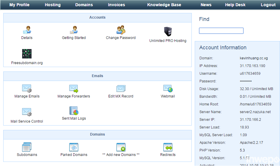Click the Manage Forwarders icon
Screen dimensions: 280x166
pyautogui.click(x=74, y=89)
